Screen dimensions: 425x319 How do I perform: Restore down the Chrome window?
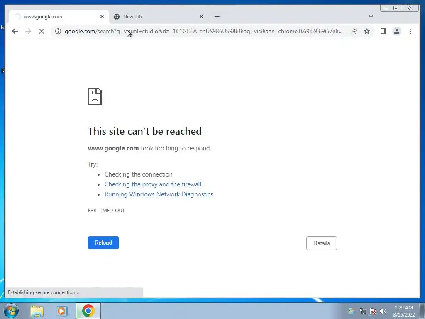[396, 8]
